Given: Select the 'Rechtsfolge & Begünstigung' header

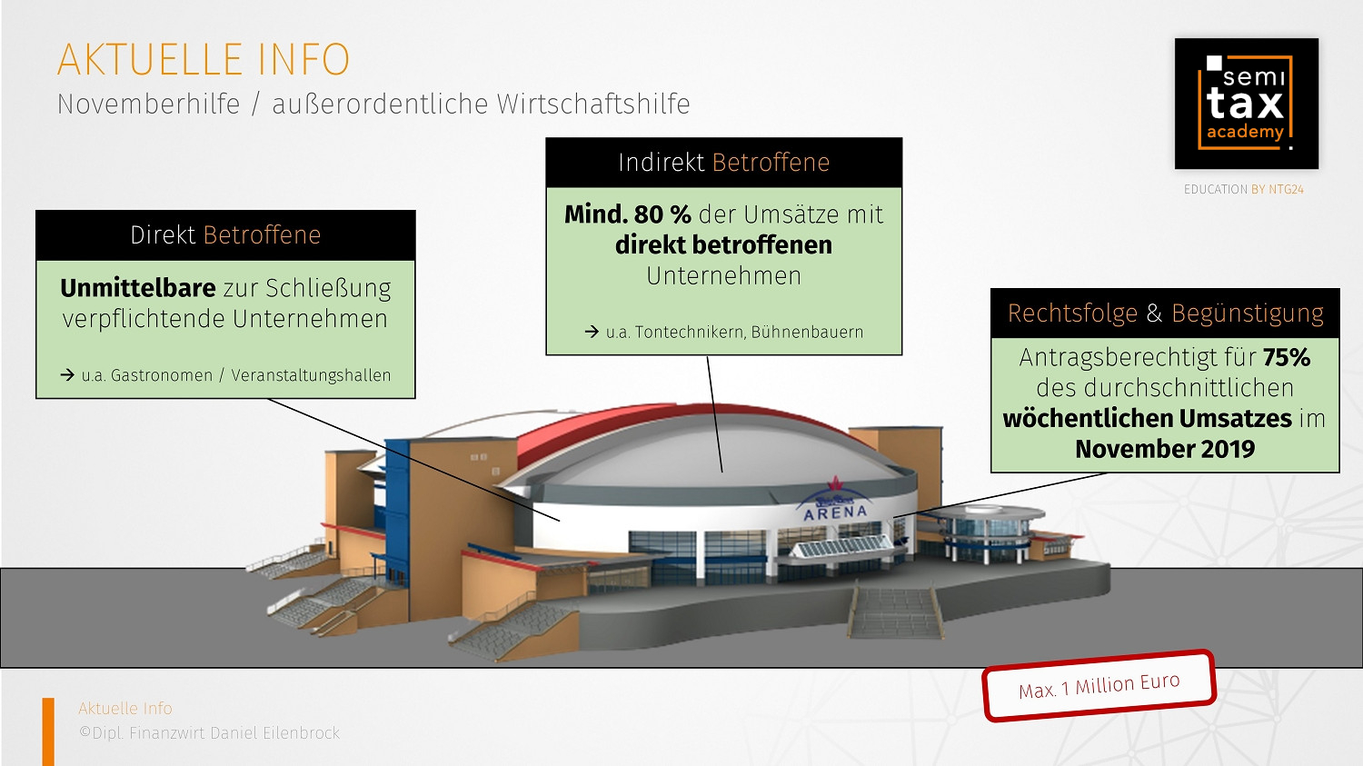Looking at the screenshot, I should 1165,313.
